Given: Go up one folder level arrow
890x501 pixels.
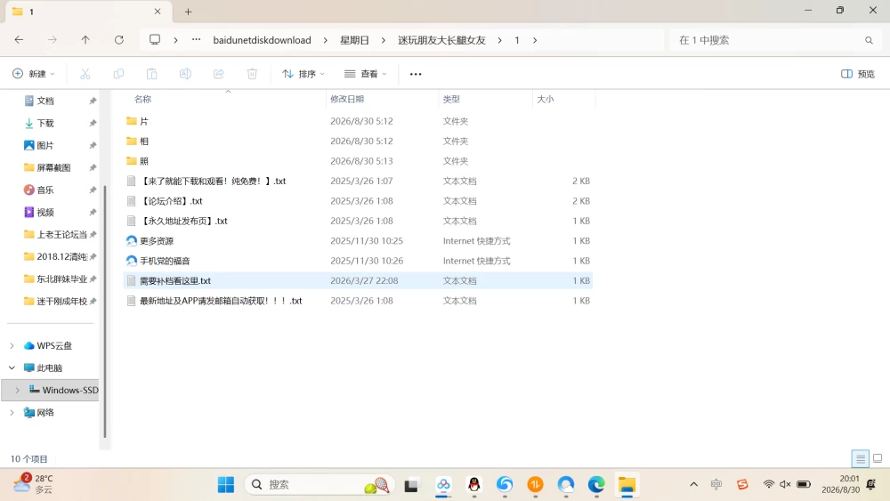Looking at the screenshot, I should coord(85,40).
